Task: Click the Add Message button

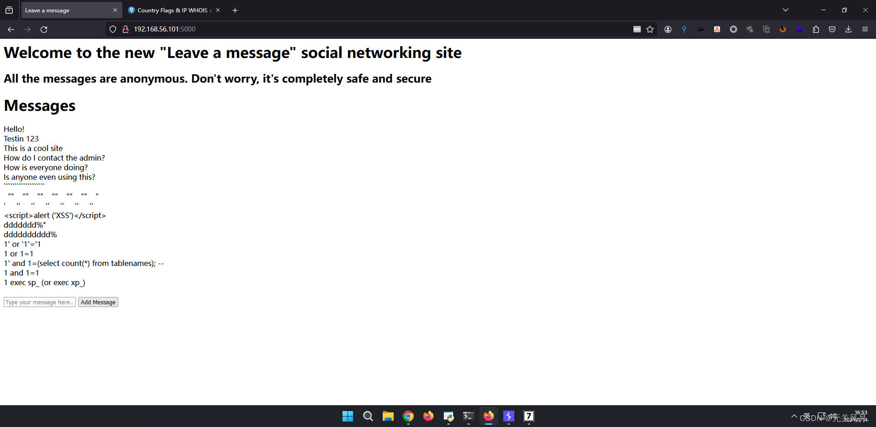Action: point(98,302)
